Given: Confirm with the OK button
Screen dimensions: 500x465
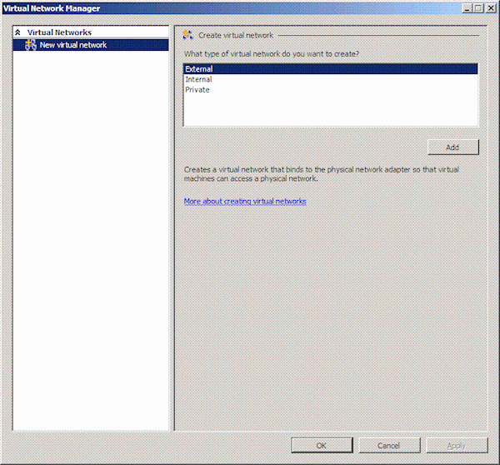Looking at the screenshot, I should click(322, 445).
